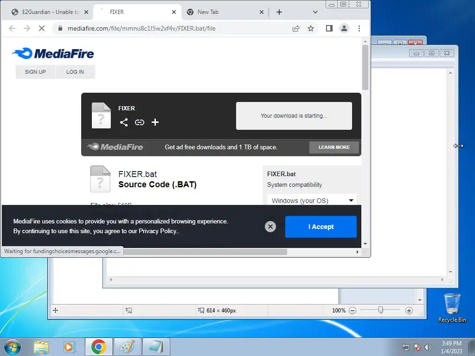Screen dimensions: 475x356
Task: Click the Paint taskbar icon
Action: tap(128, 347)
